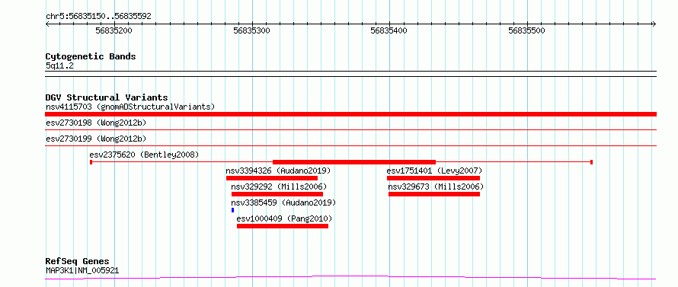Select esv2730199 (Wong2012b) label
Viewport: 678px width, 287px height.
96,139
